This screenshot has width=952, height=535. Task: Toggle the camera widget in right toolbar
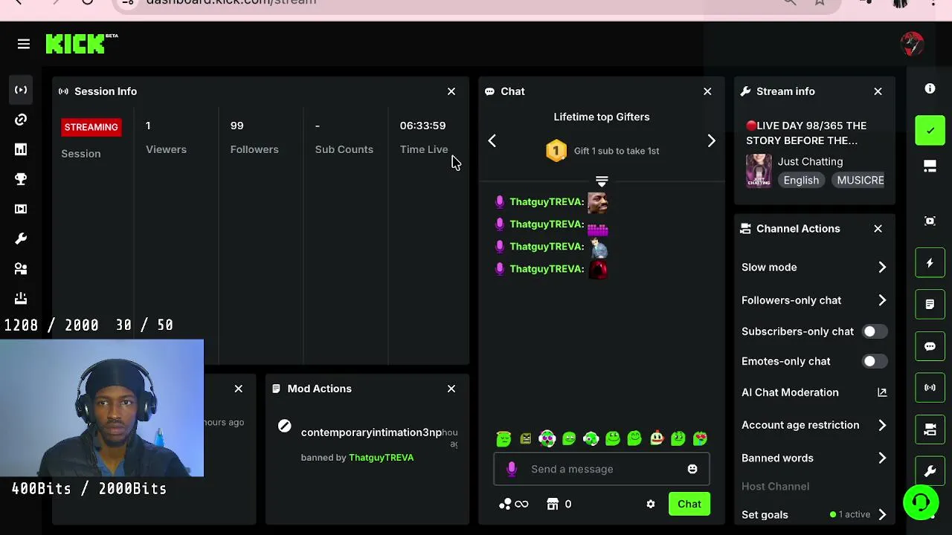[x=930, y=429]
